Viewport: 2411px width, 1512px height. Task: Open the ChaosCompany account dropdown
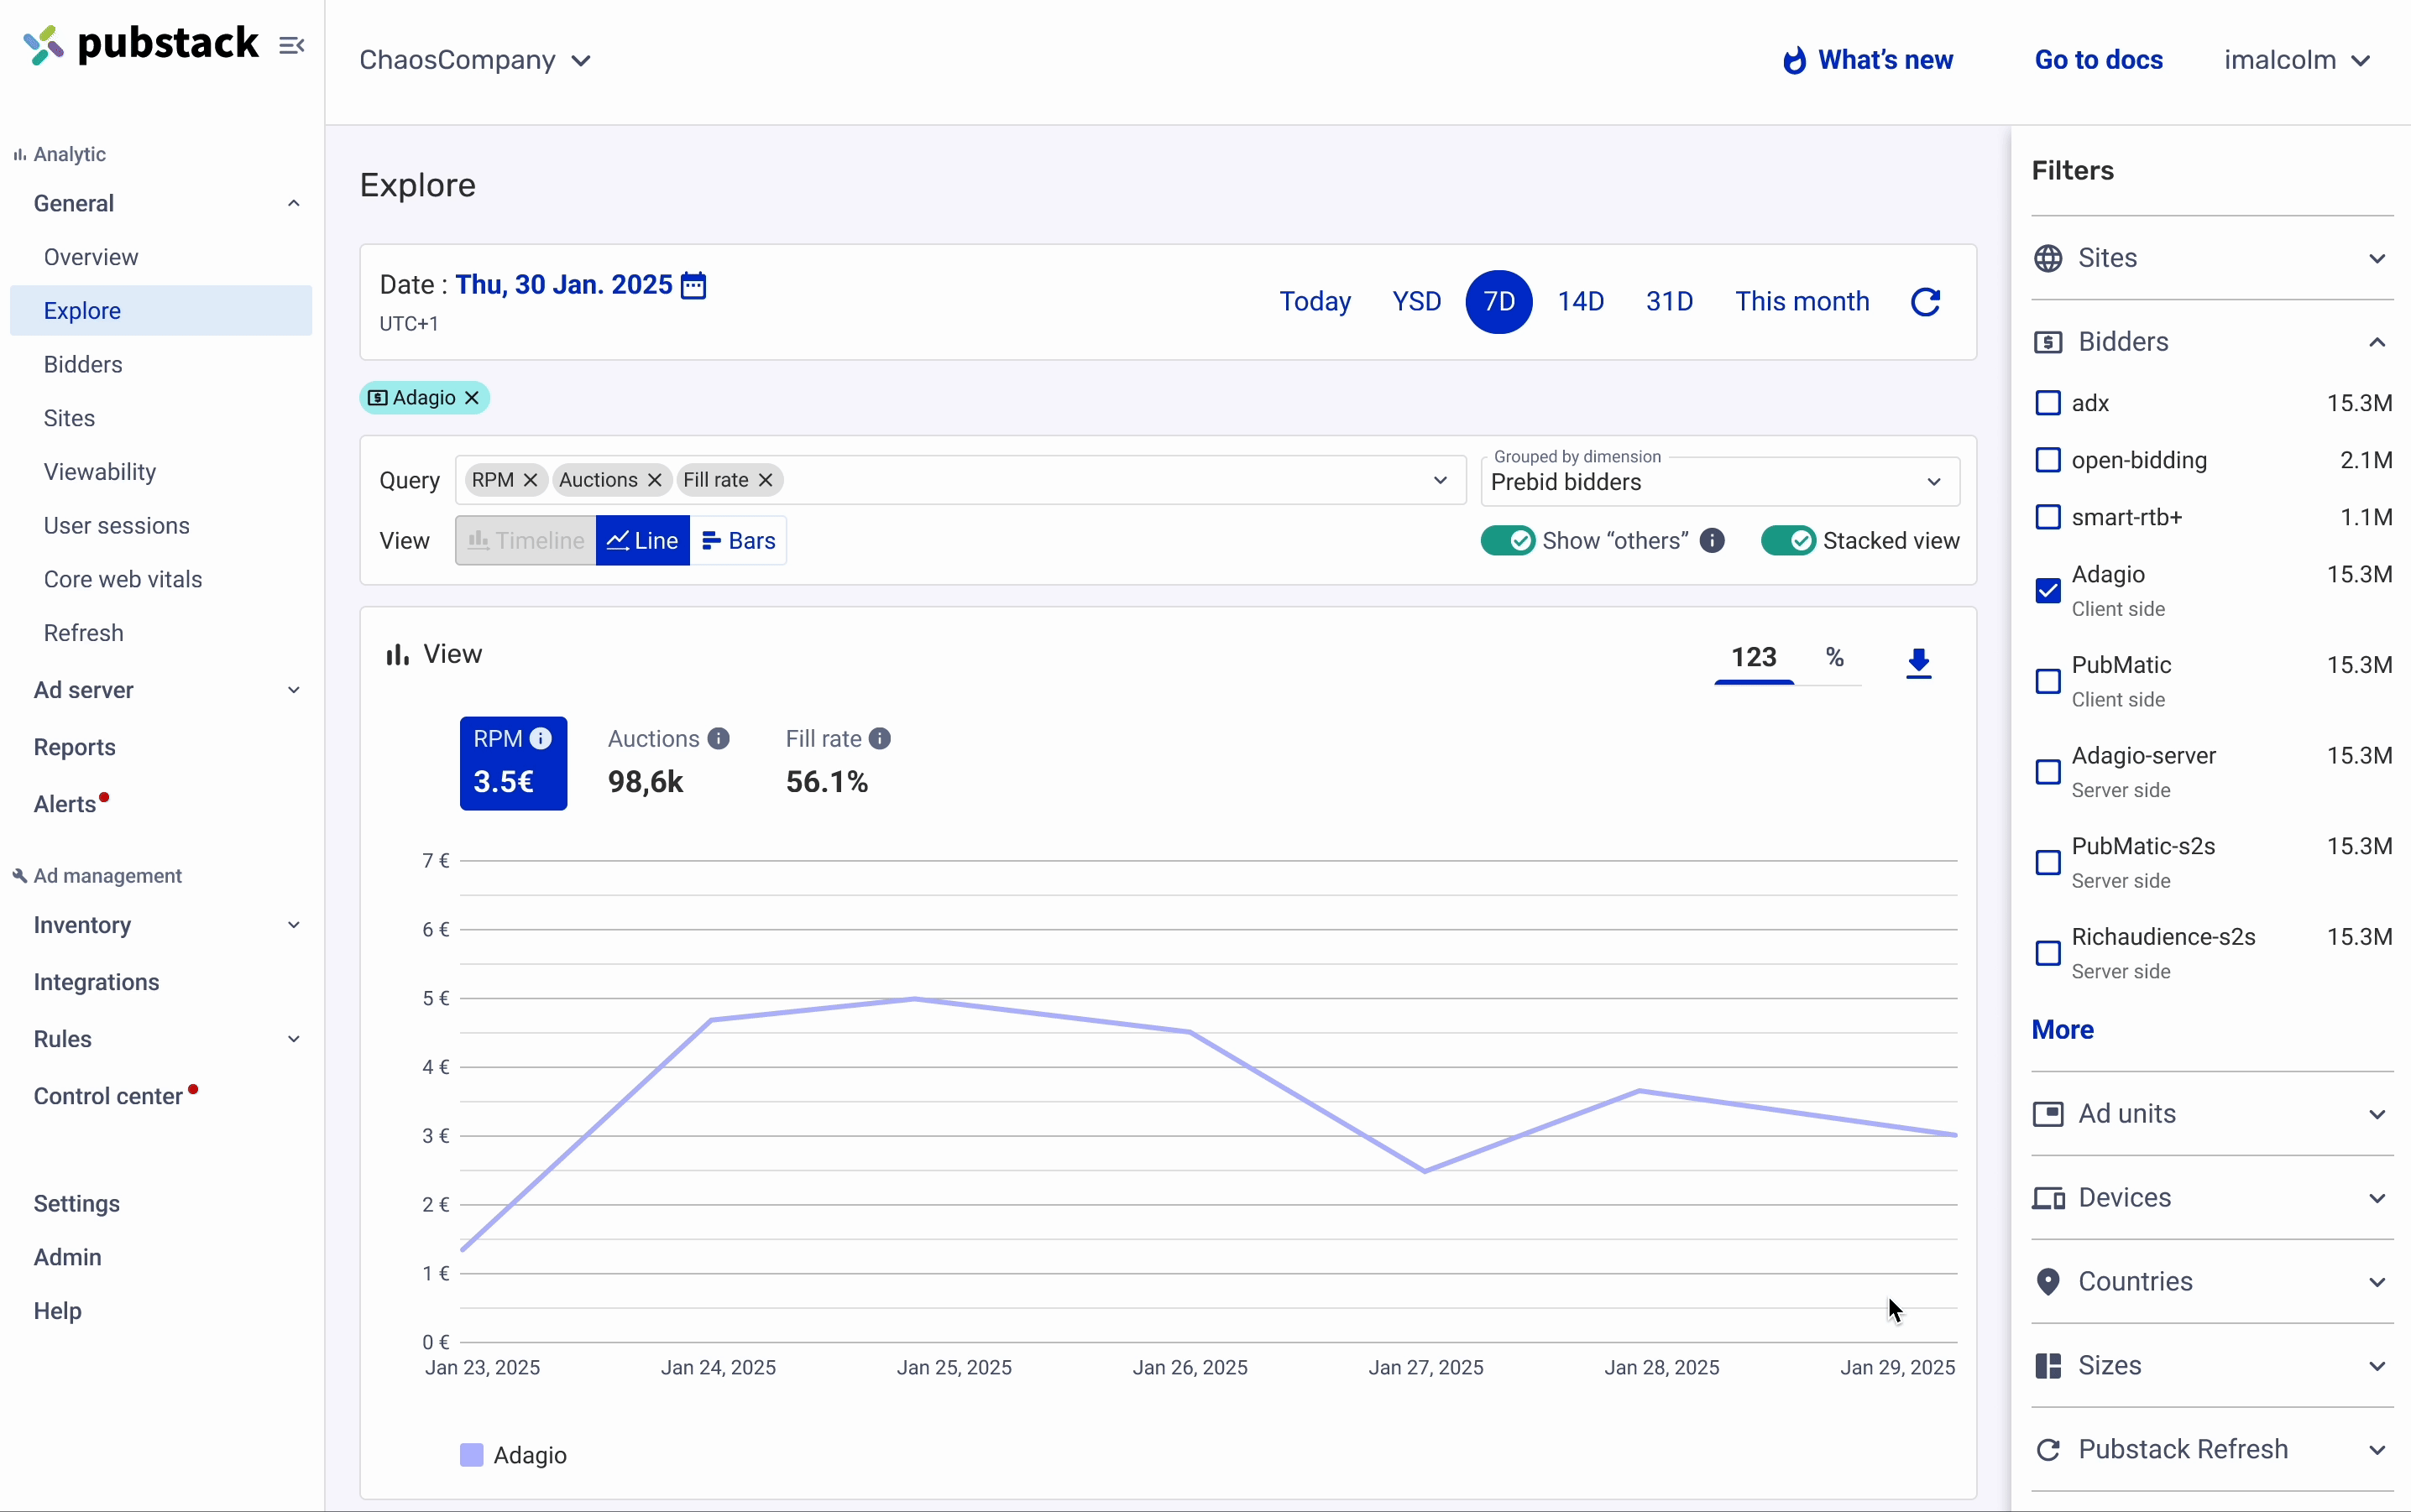point(475,61)
